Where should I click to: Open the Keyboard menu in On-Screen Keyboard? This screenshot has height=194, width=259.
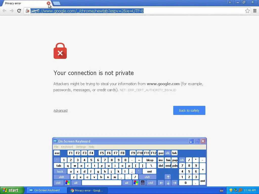(x=67, y=147)
